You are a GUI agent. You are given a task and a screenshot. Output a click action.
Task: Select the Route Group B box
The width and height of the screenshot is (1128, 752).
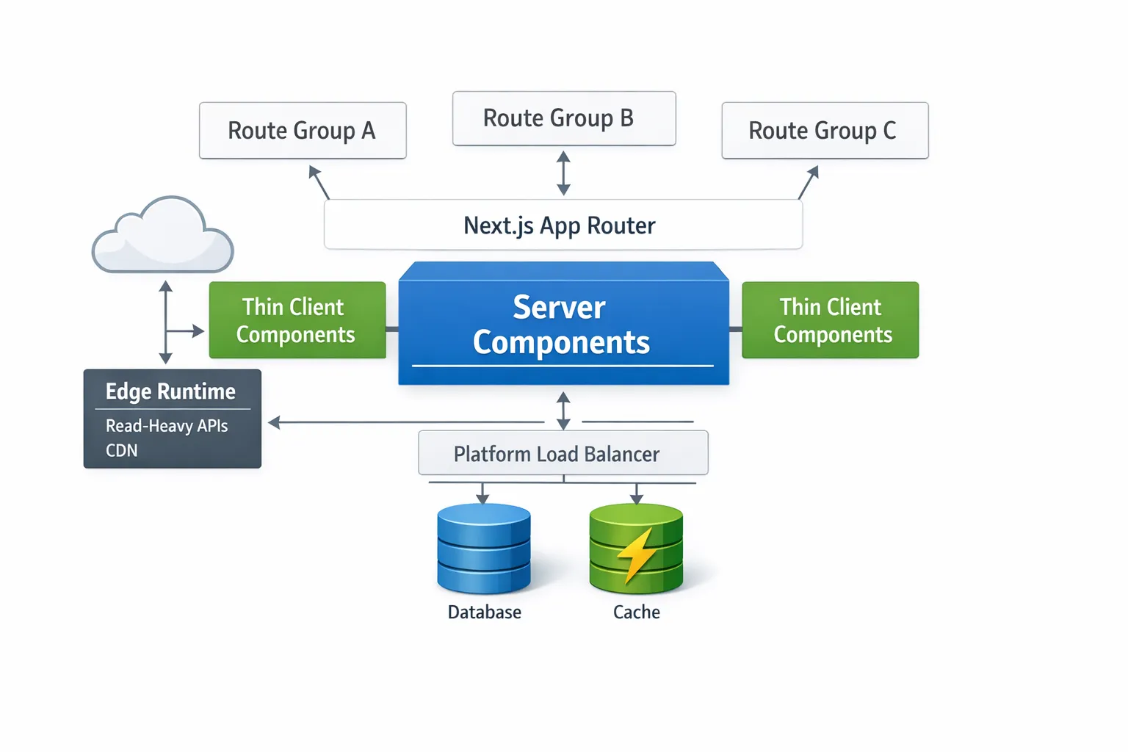(x=563, y=118)
